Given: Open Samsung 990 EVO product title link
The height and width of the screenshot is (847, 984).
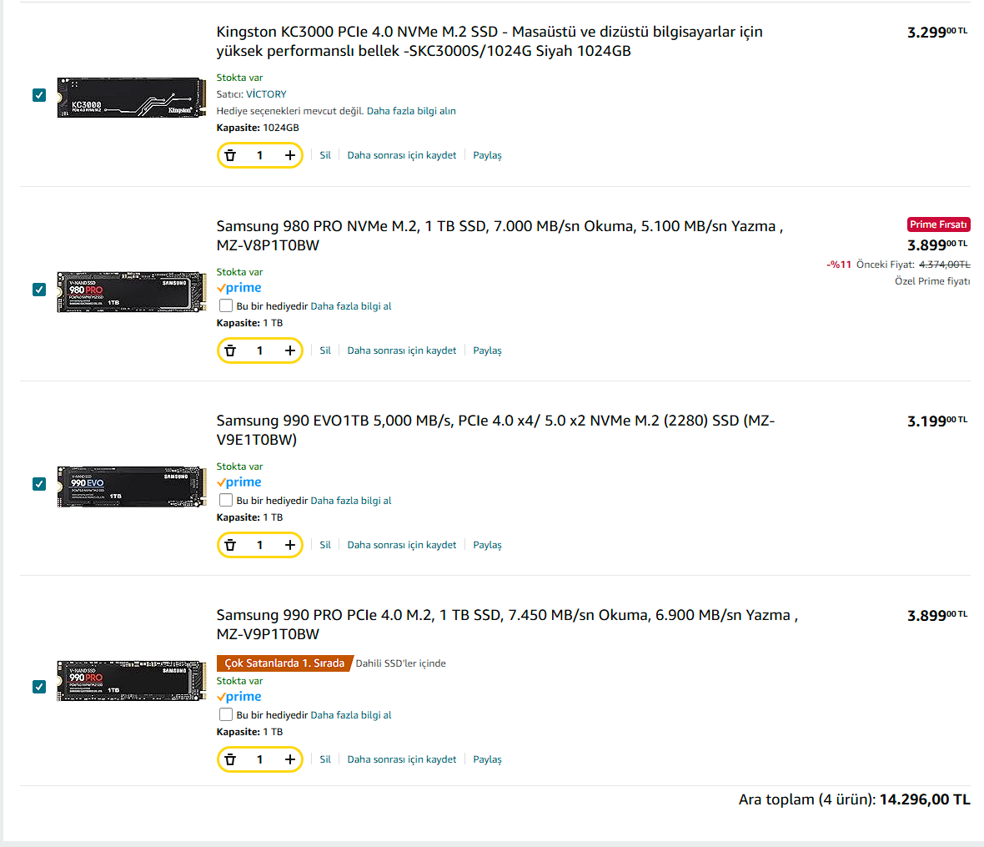Looking at the screenshot, I should click(496, 430).
